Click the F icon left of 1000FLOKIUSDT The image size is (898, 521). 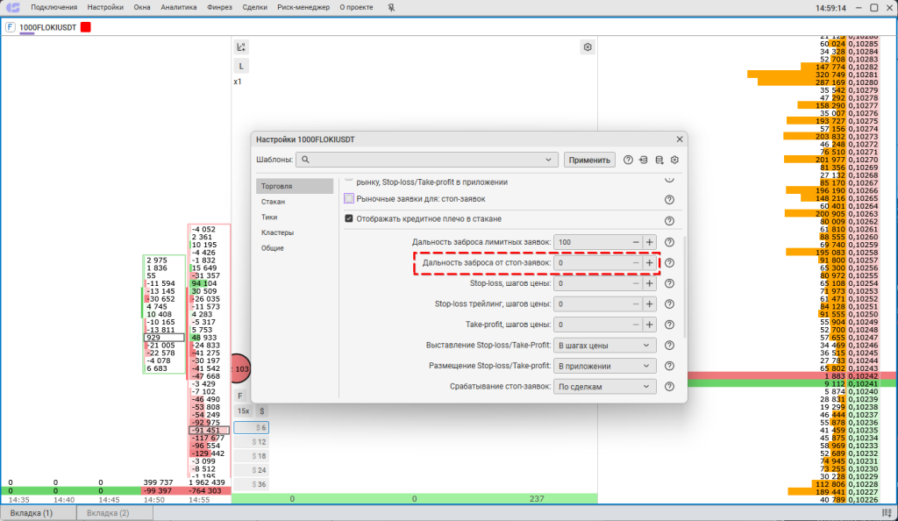pyautogui.click(x=10, y=27)
